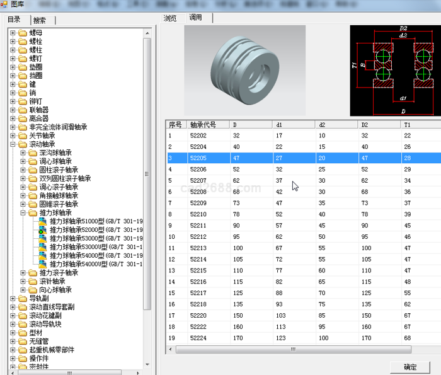Expand the 离合器 tree node

point(13,118)
